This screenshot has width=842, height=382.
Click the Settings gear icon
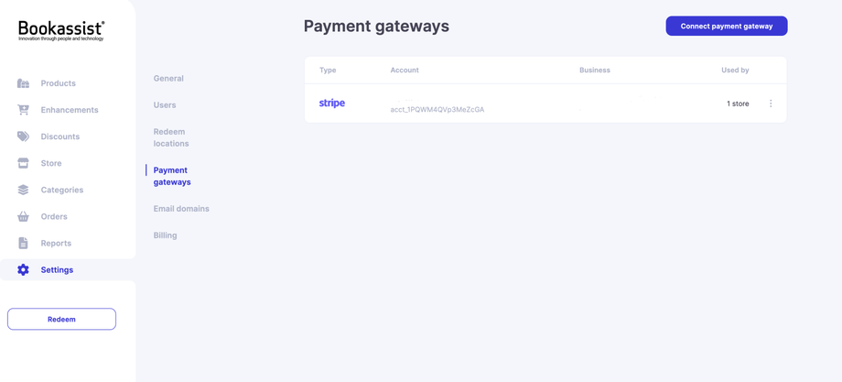pyautogui.click(x=23, y=269)
